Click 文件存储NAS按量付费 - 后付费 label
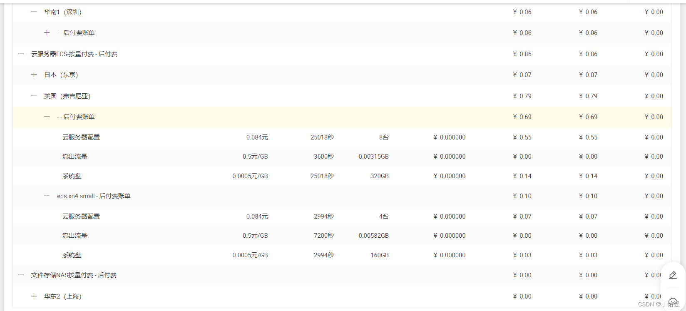Image resolution: width=686 pixels, height=311 pixels. click(74, 275)
